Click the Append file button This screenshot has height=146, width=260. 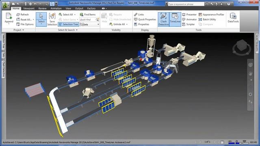(9, 18)
